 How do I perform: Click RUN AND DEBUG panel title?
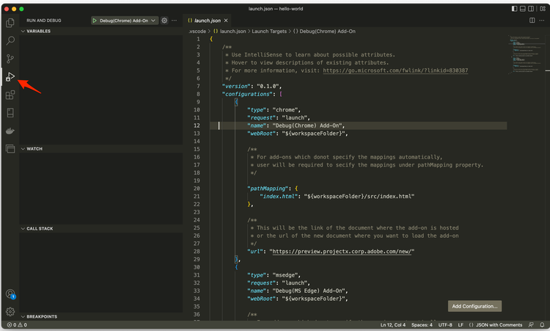click(x=44, y=21)
